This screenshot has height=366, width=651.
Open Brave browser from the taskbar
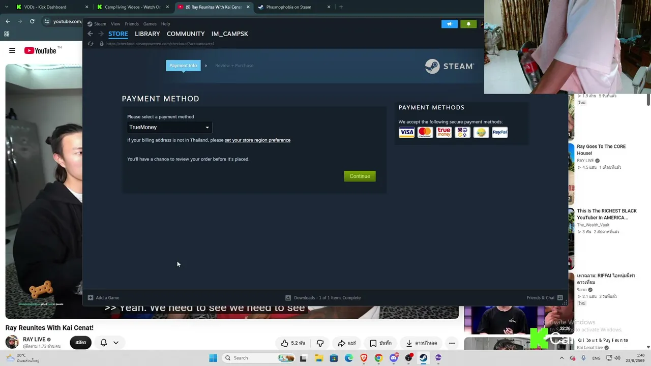coord(364,358)
